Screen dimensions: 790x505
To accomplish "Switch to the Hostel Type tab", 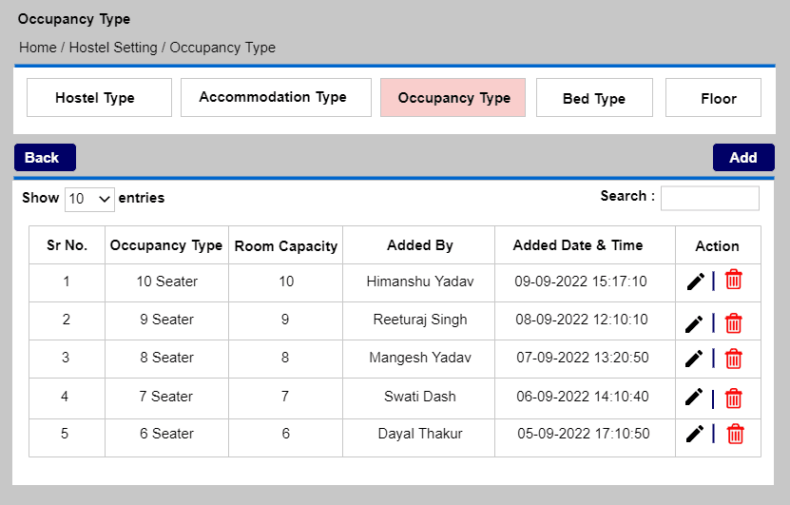I will 99,98.
